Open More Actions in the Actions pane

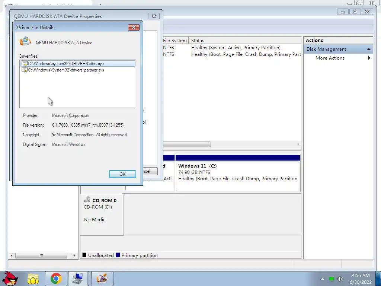tap(330, 58)
